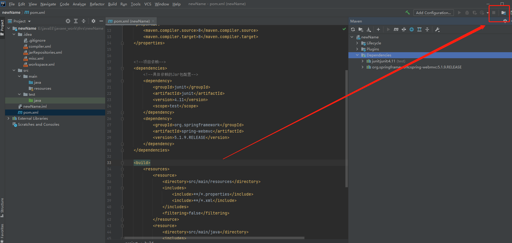Open Project panel gear options
Viewport: 512px width, 243px height.
tap(93, 21)
